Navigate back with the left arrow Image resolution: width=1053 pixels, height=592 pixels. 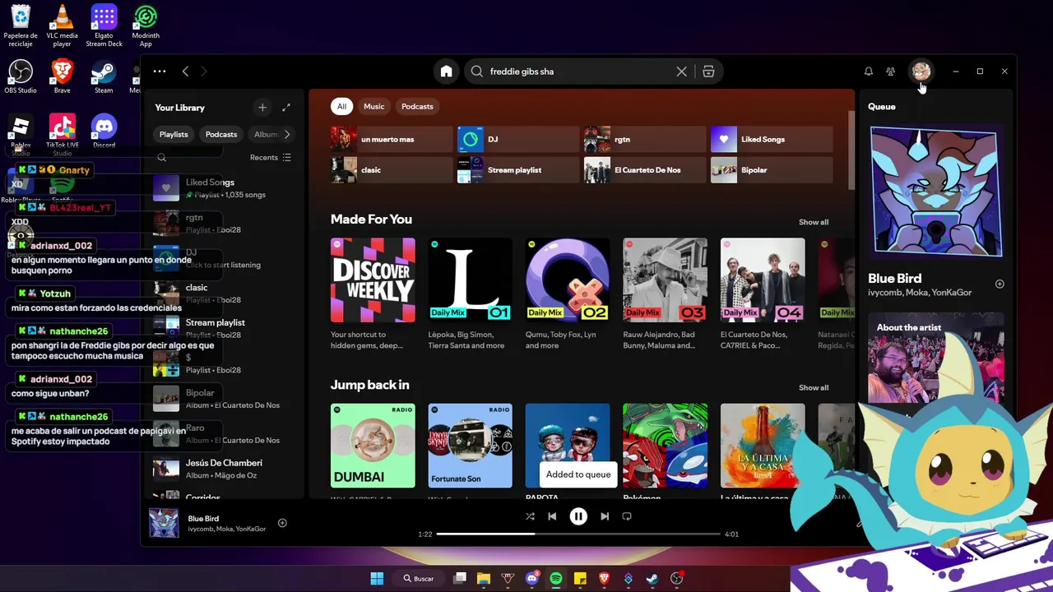pos(185,72)
